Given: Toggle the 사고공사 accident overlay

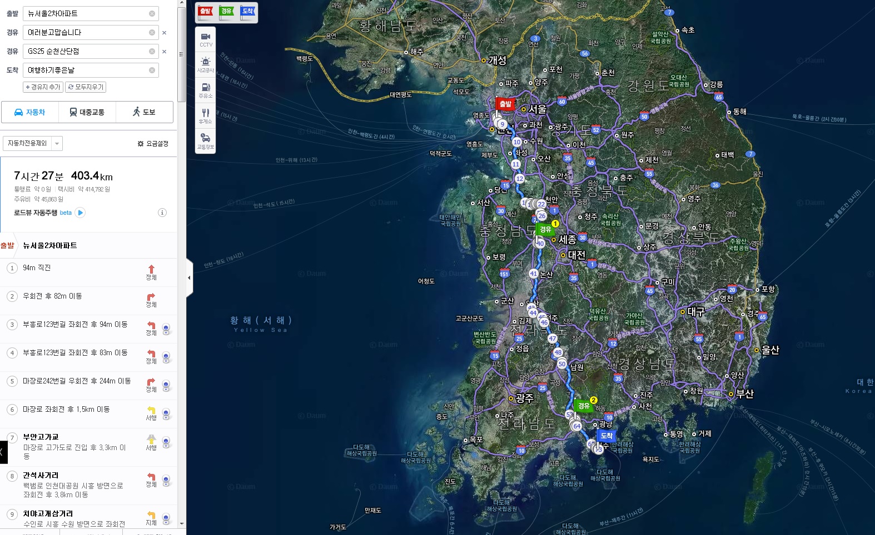Looking at the screenshot, I should coord(206,64).
